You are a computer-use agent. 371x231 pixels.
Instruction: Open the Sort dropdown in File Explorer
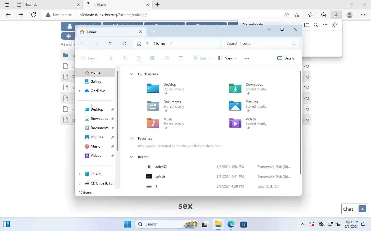click(201, 58)
